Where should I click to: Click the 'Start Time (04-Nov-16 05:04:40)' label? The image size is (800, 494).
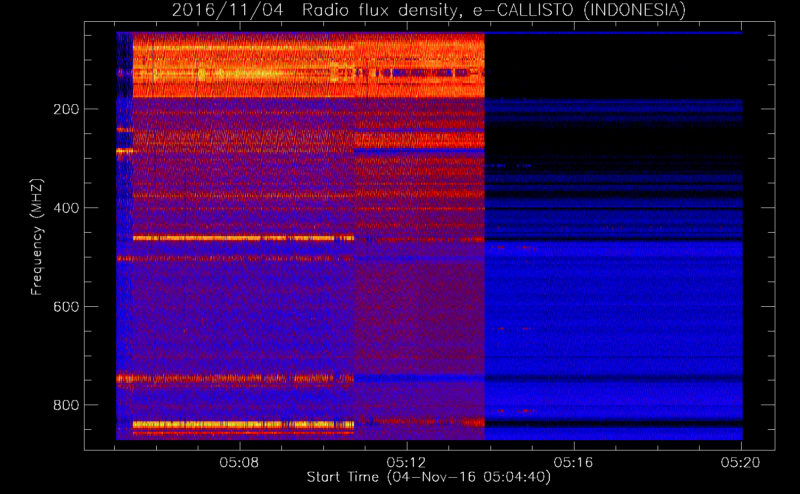pos(429,477)
